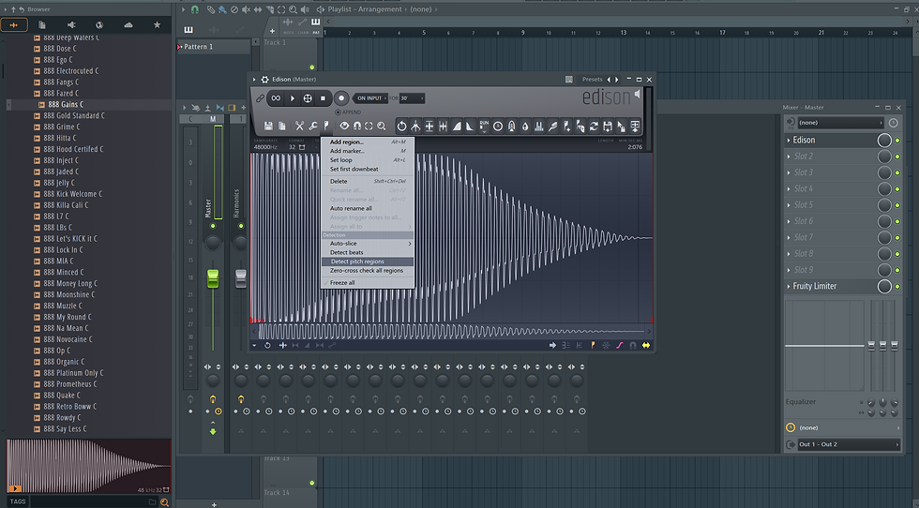Click Edison's fade out curve tool

click(470, 126)
